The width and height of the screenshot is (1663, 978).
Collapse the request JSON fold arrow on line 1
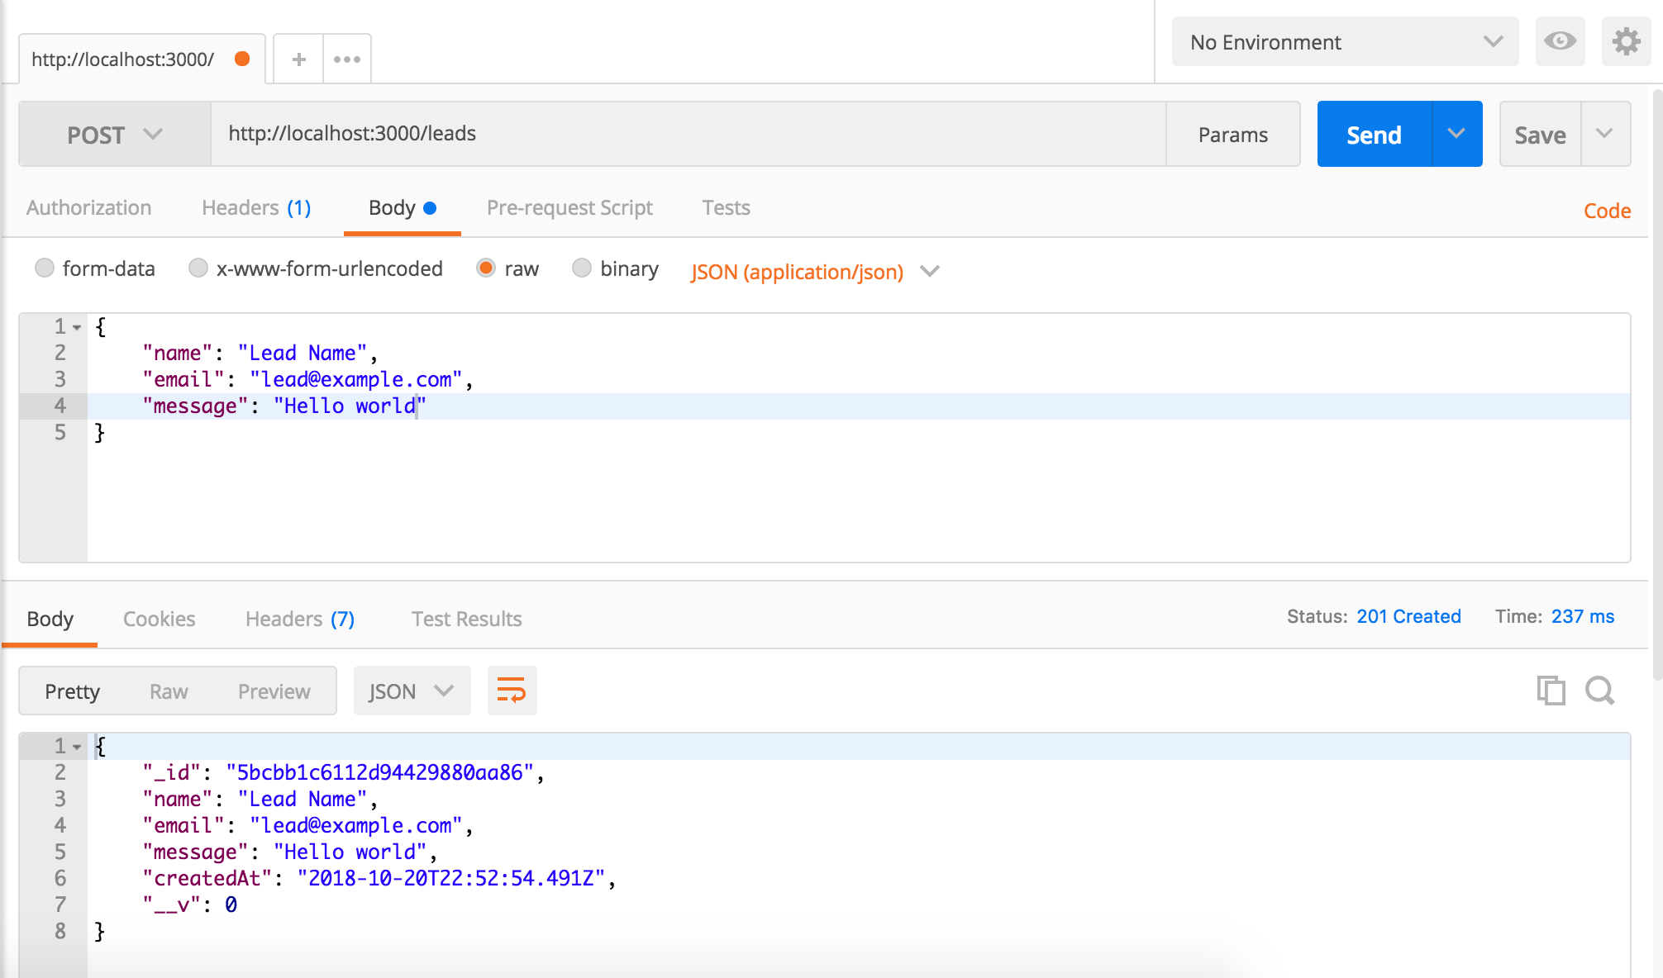pyautogui.click(x=77, y=328)
